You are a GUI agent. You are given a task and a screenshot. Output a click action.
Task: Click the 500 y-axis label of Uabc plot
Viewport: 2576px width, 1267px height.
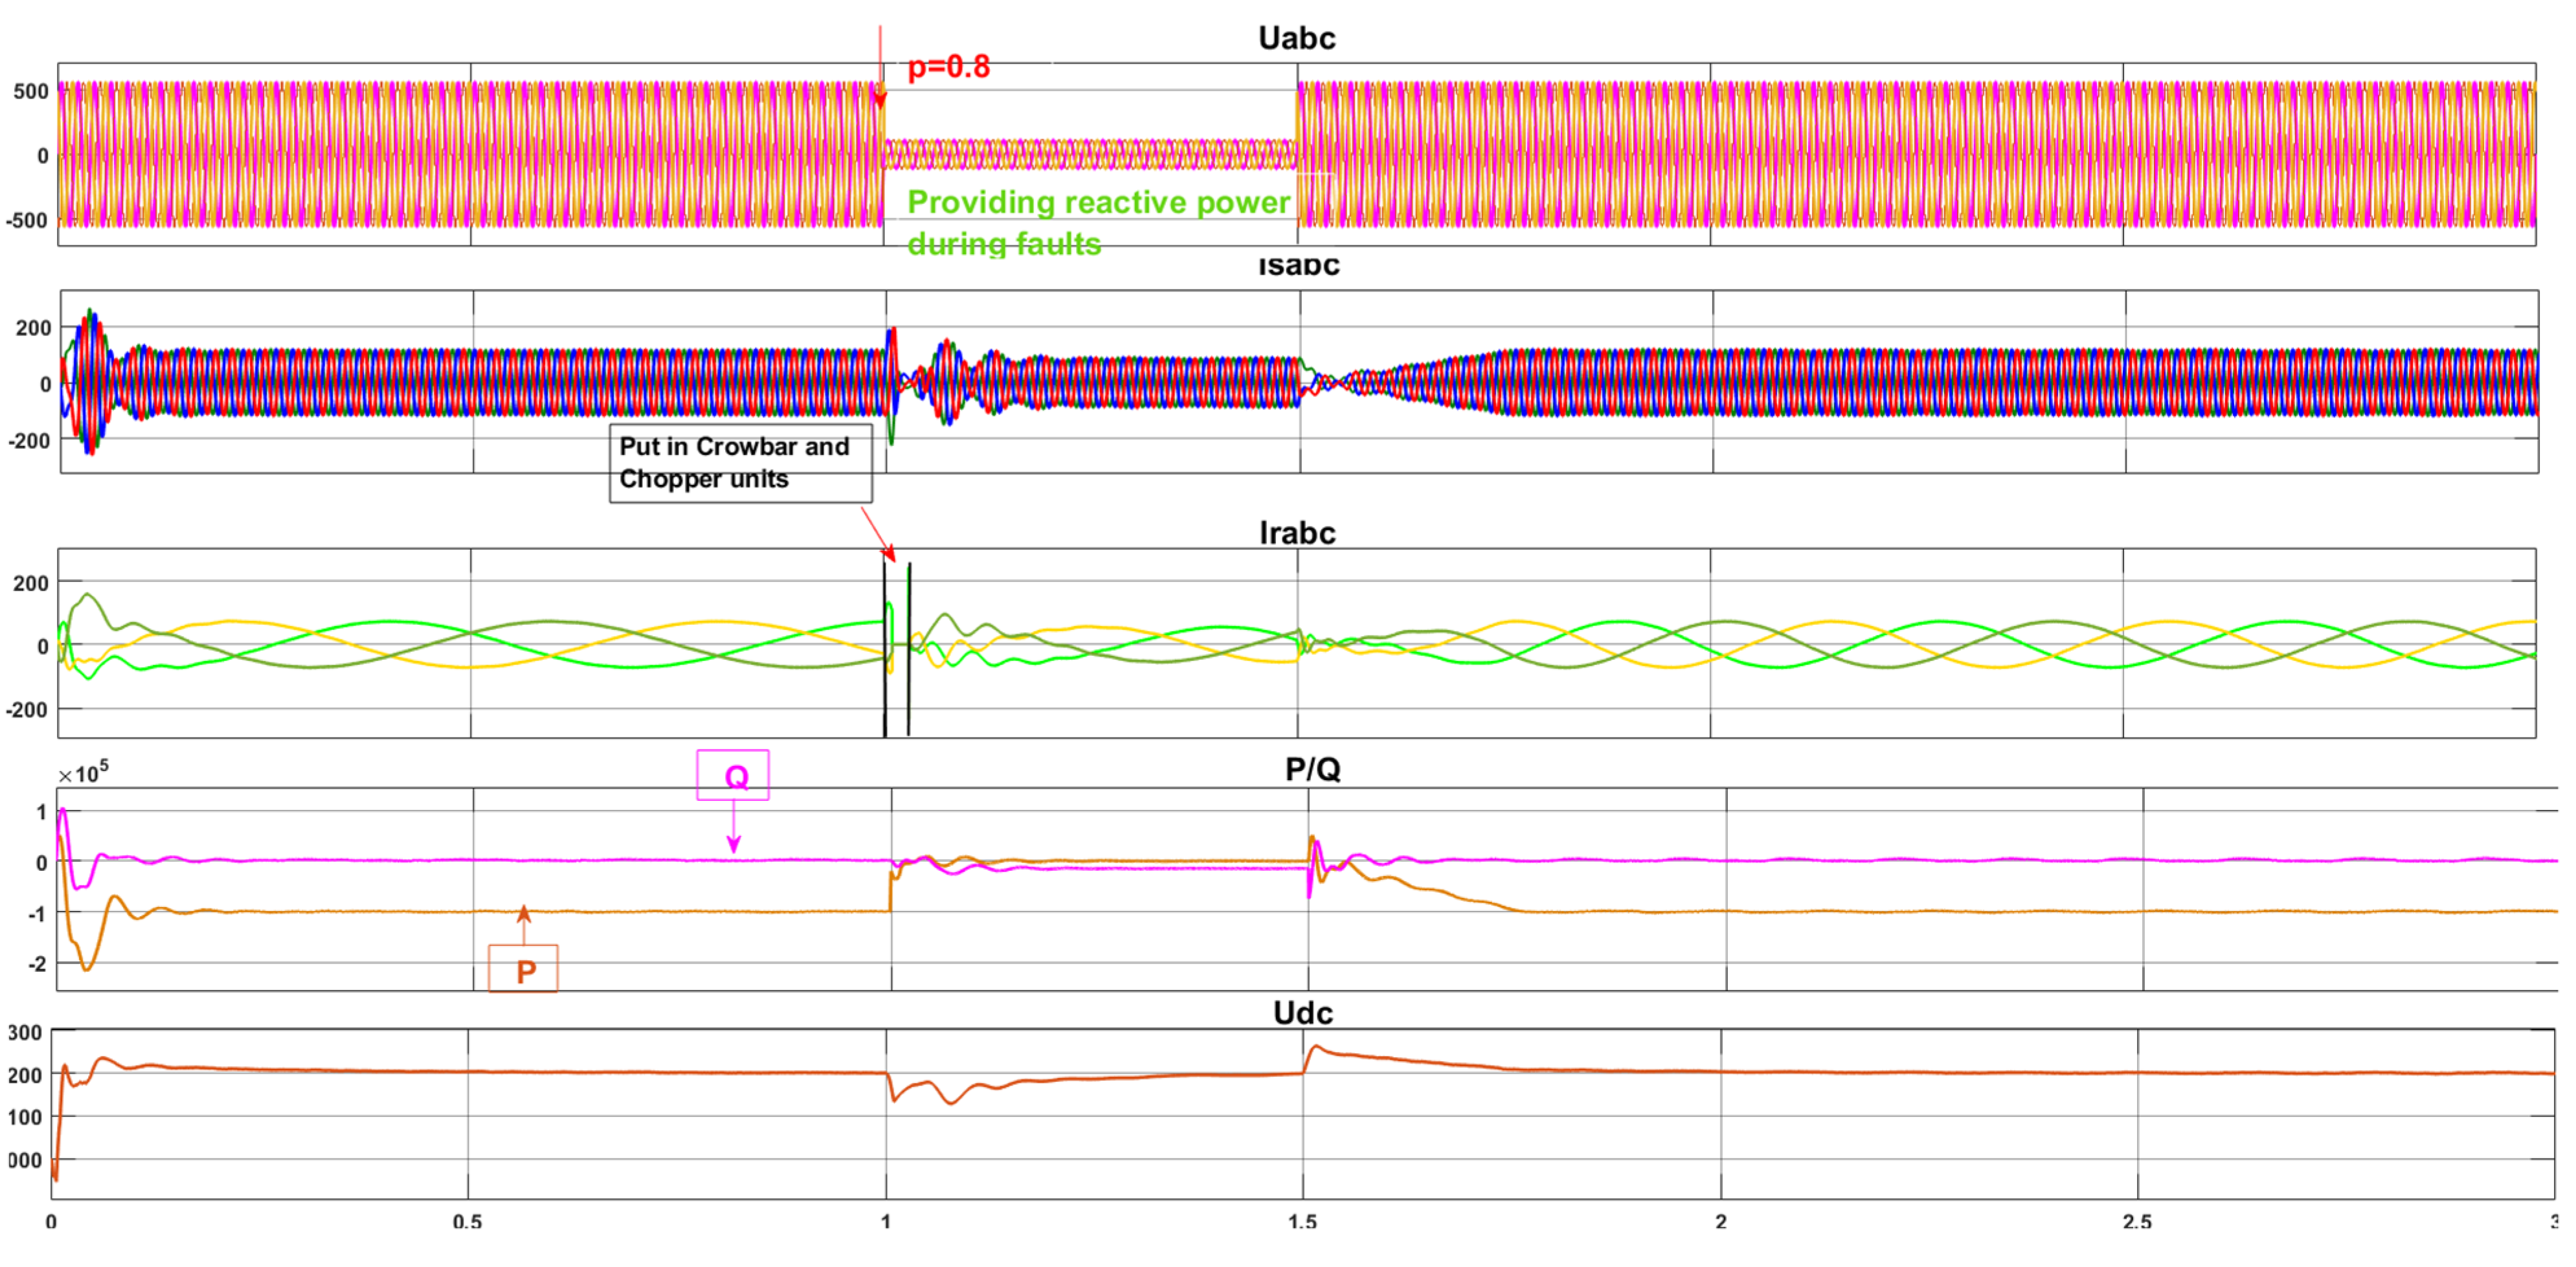coord(31,91)
